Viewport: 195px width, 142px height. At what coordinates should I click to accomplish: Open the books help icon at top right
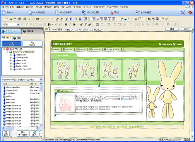pos(190,12)
